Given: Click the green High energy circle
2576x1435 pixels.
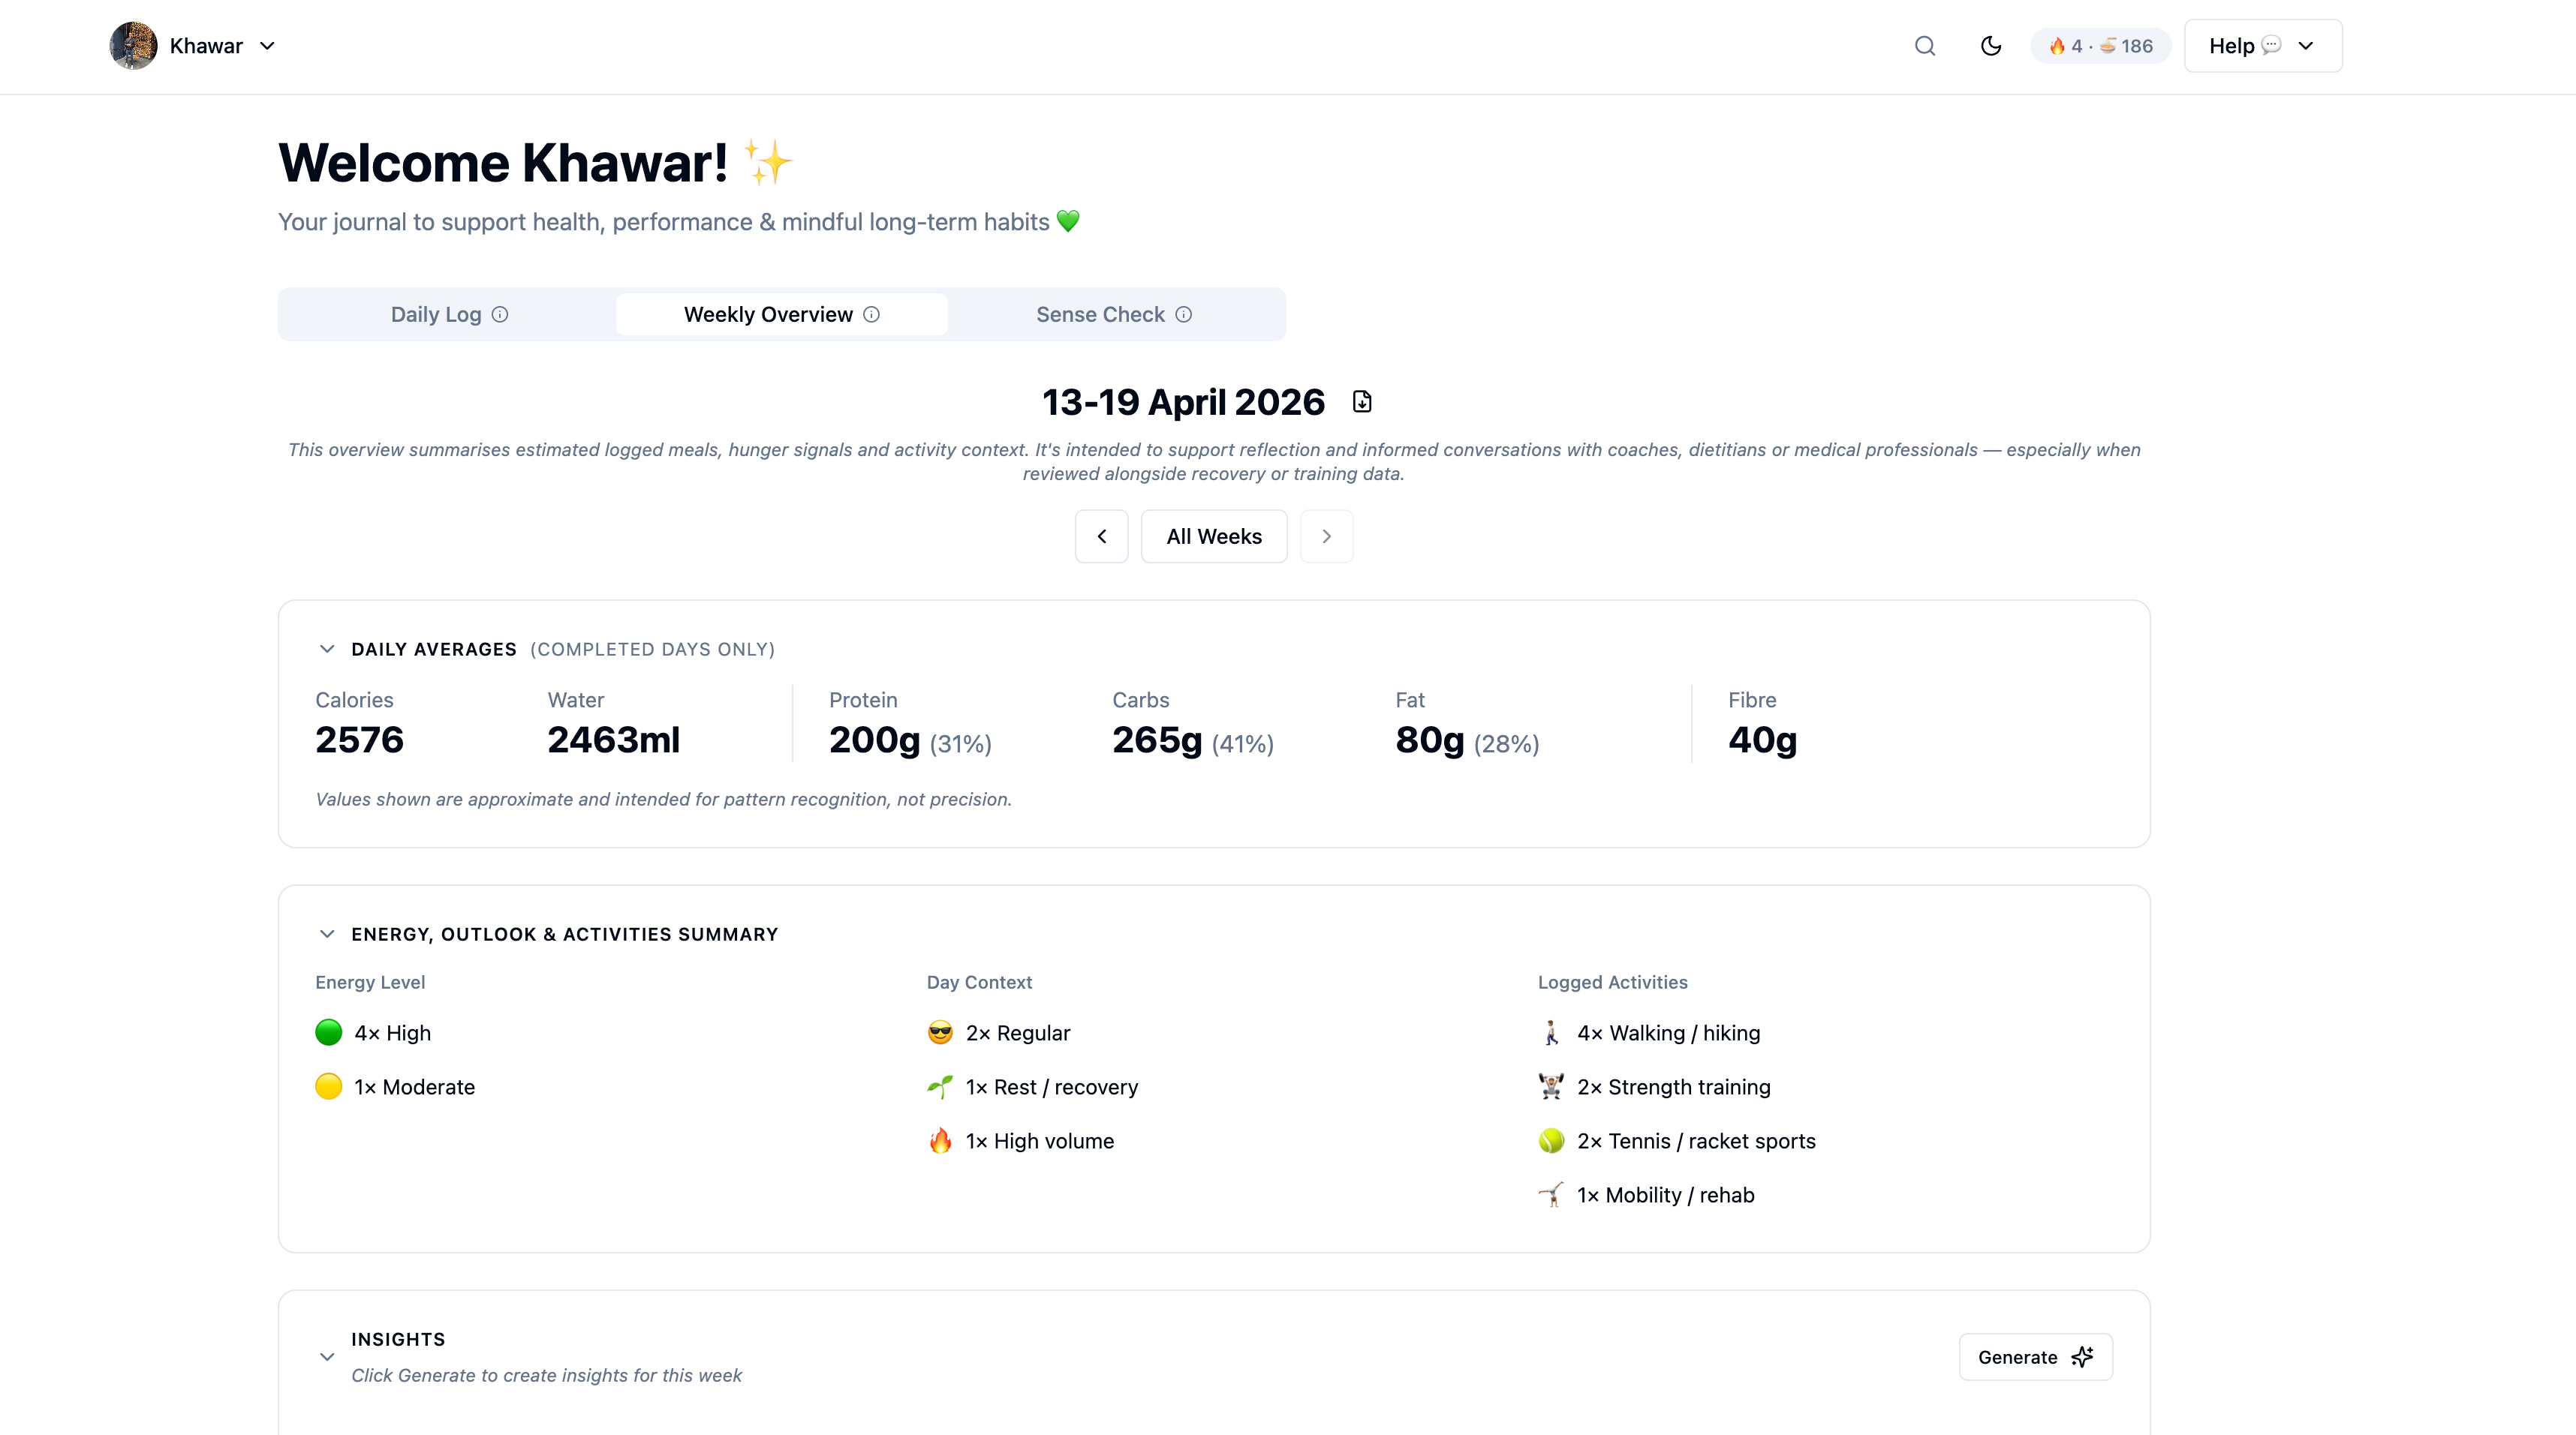Looking at the screenshot, I should click(328, 1032).
